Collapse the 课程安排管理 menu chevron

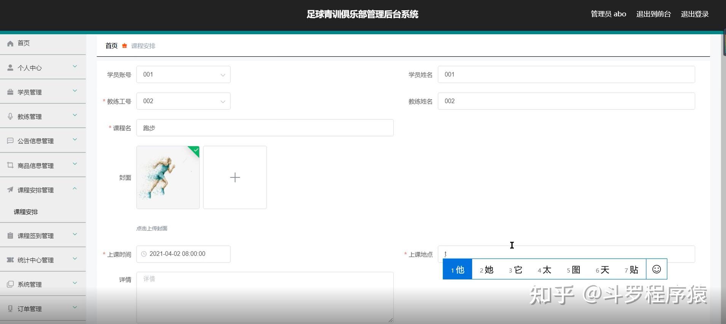click(75, 188)
